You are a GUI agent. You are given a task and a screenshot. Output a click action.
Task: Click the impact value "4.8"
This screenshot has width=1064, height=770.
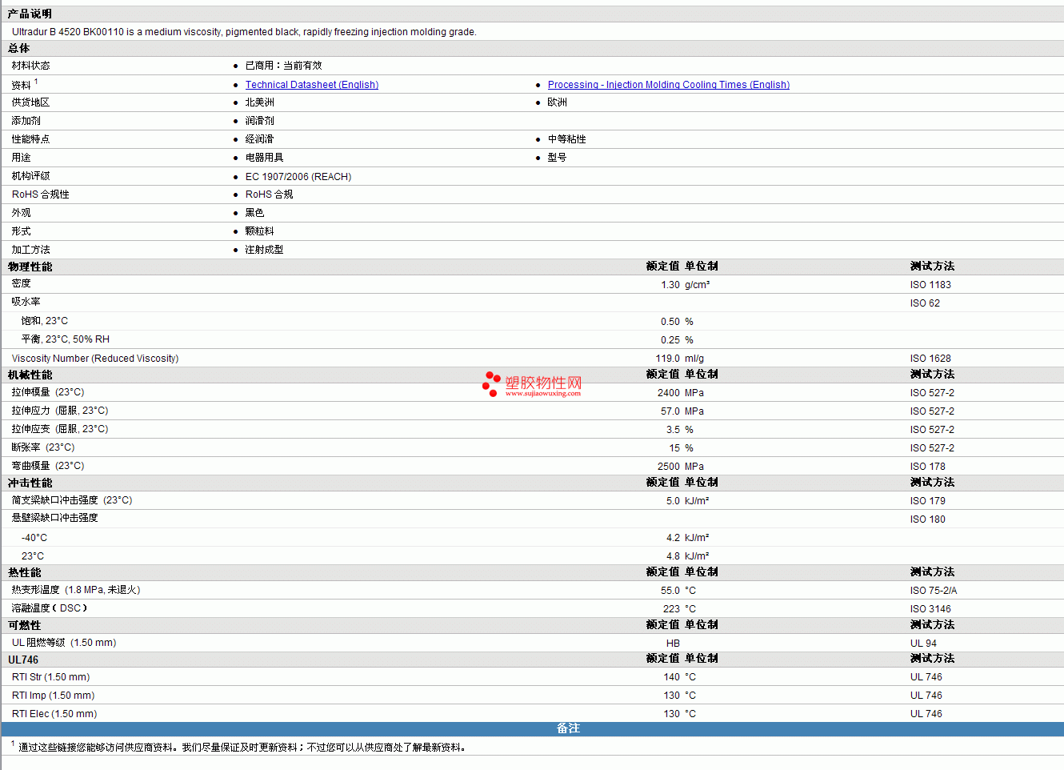click(673, 556)
